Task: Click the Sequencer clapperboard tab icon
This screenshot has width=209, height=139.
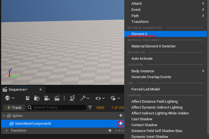Action: coord(5,89)
